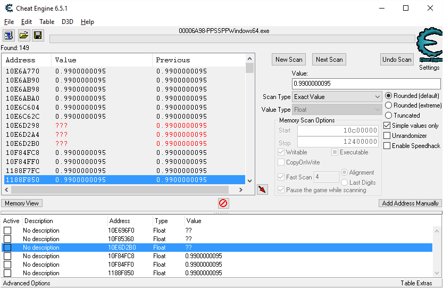This screenshot has height=288, width=443.
Task: Open the D3D menu
Action: (68, 22)
